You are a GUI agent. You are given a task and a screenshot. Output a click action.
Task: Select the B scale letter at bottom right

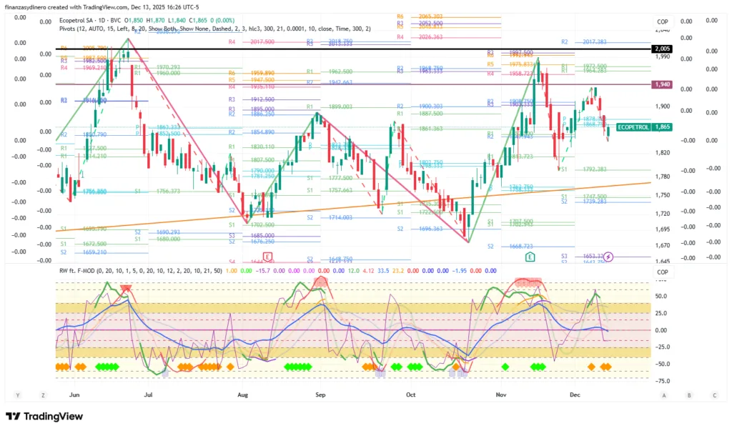tap(689, 395)
